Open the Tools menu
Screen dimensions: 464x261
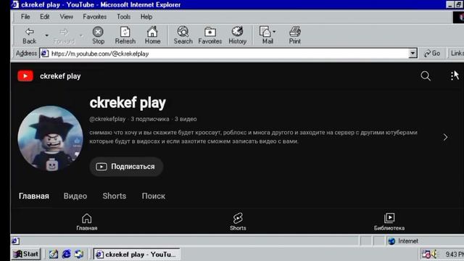(123, 17)
